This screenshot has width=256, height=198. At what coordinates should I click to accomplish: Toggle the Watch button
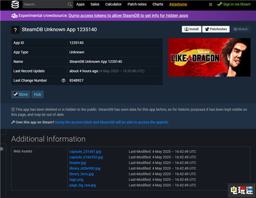coord(241,29)
